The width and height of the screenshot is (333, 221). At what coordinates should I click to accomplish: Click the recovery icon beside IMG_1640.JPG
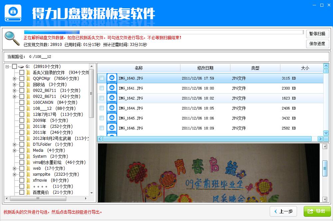pyautogui.click(x=112, y=77)
